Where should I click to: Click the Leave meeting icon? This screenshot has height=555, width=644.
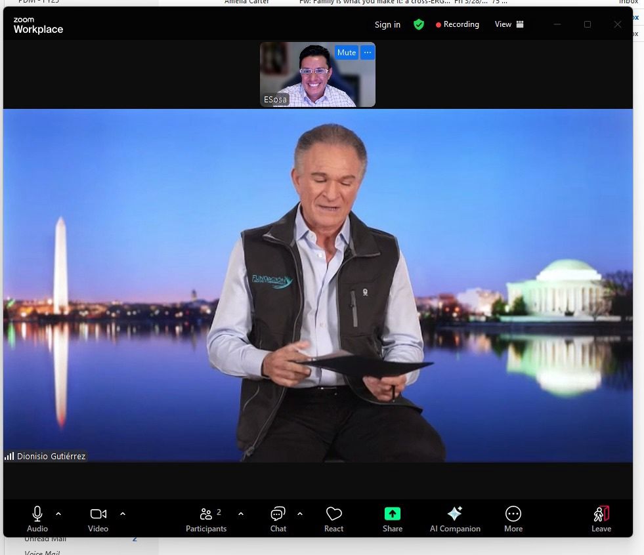pyautogui.click(x=601, y=514)
